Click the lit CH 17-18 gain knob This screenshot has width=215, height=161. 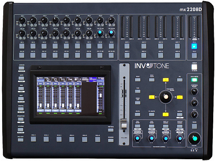(100, 32)
